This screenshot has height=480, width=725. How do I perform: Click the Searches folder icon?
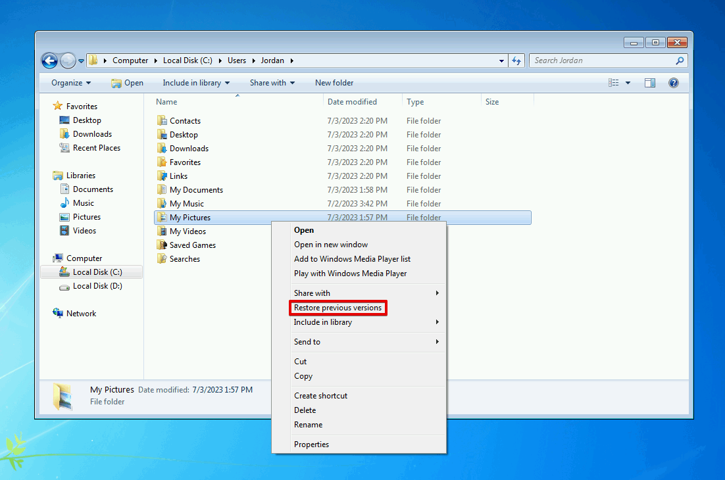(162, 258)
